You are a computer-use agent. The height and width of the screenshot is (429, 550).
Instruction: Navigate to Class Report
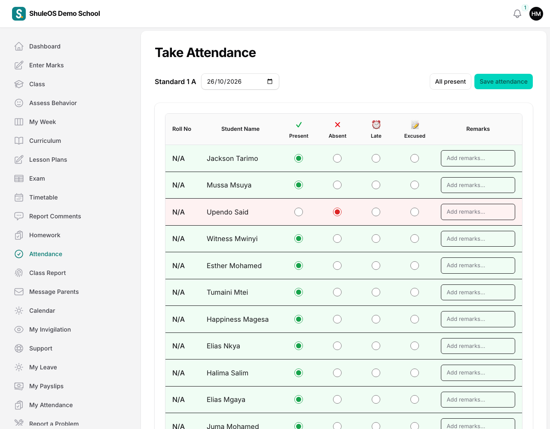[x=47, y=273]
